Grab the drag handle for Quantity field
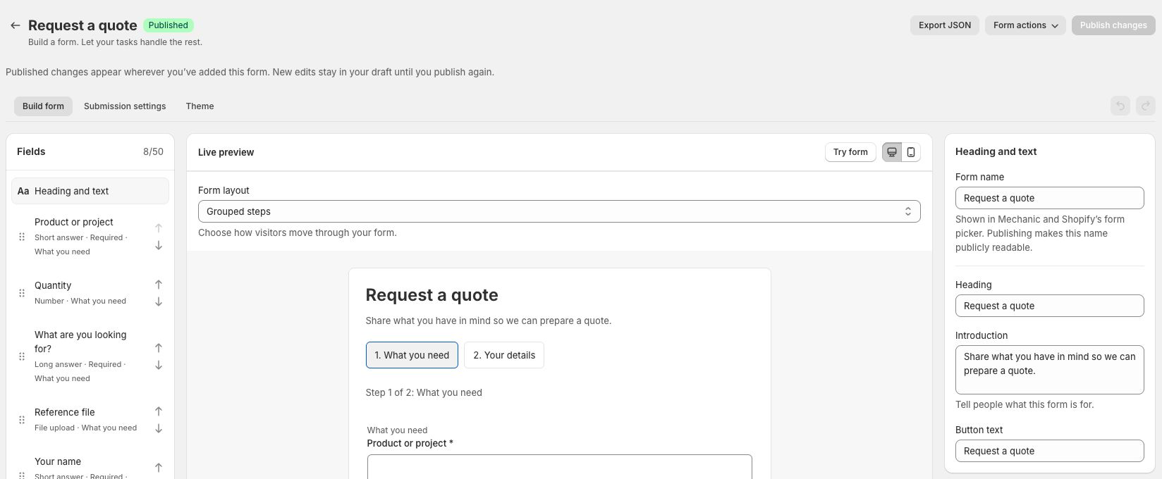 click(22, 293)
